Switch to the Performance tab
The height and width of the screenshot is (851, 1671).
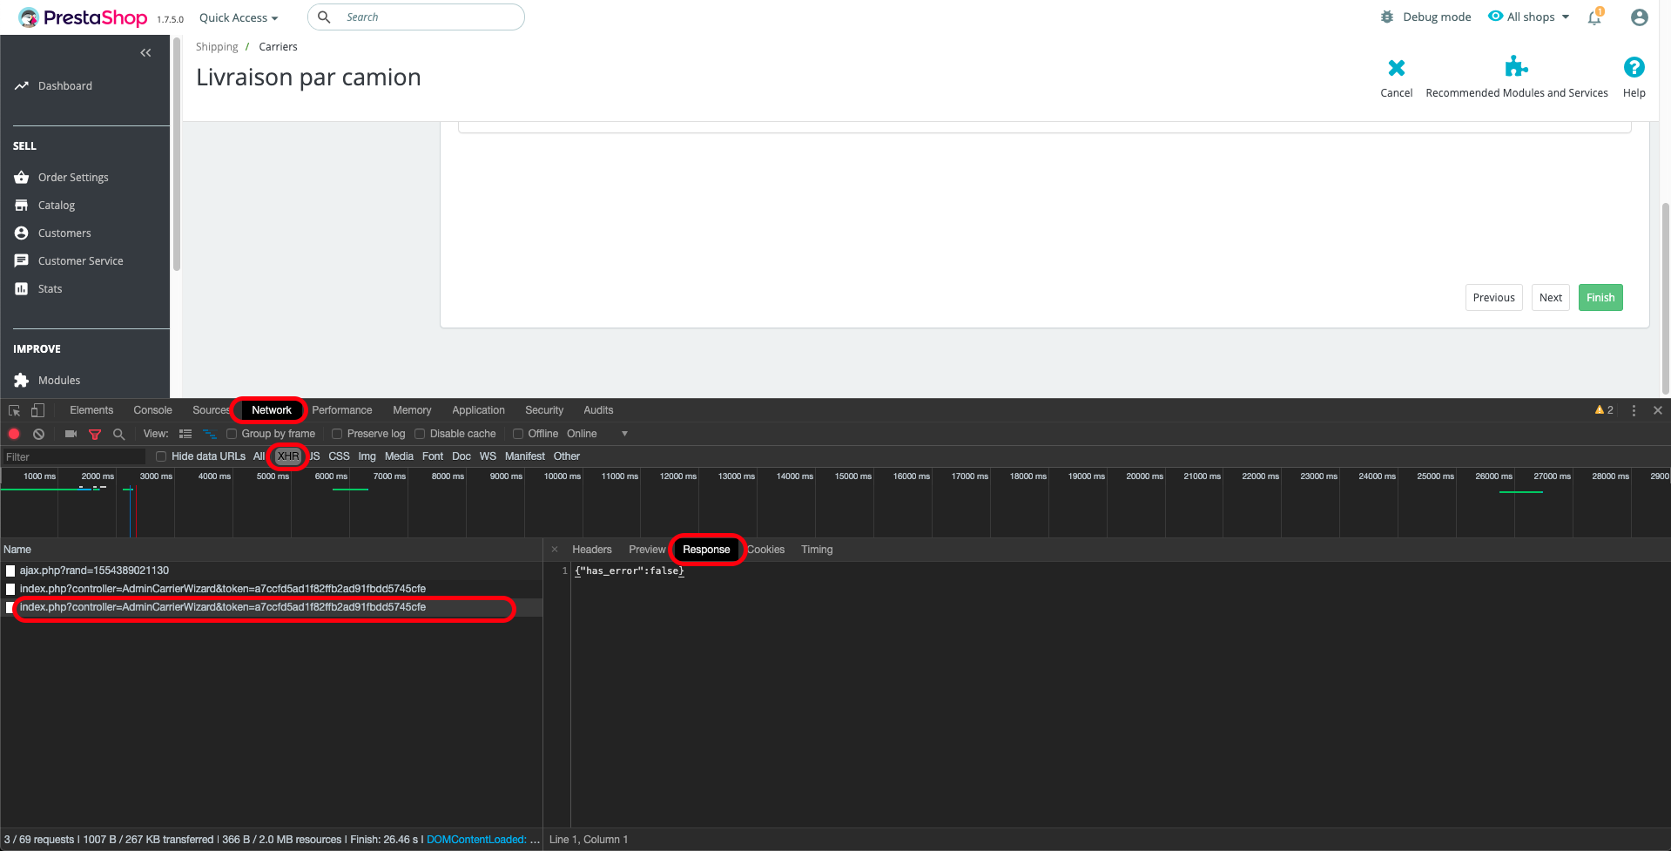(341, 410)
